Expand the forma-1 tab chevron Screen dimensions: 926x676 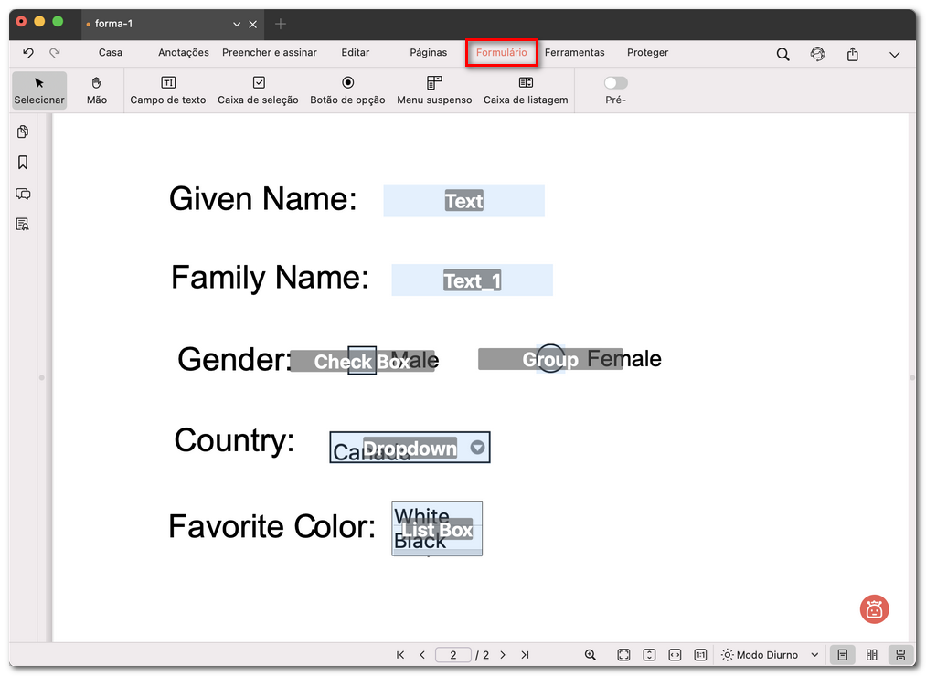pyautogui.click(x=235, y=24)
